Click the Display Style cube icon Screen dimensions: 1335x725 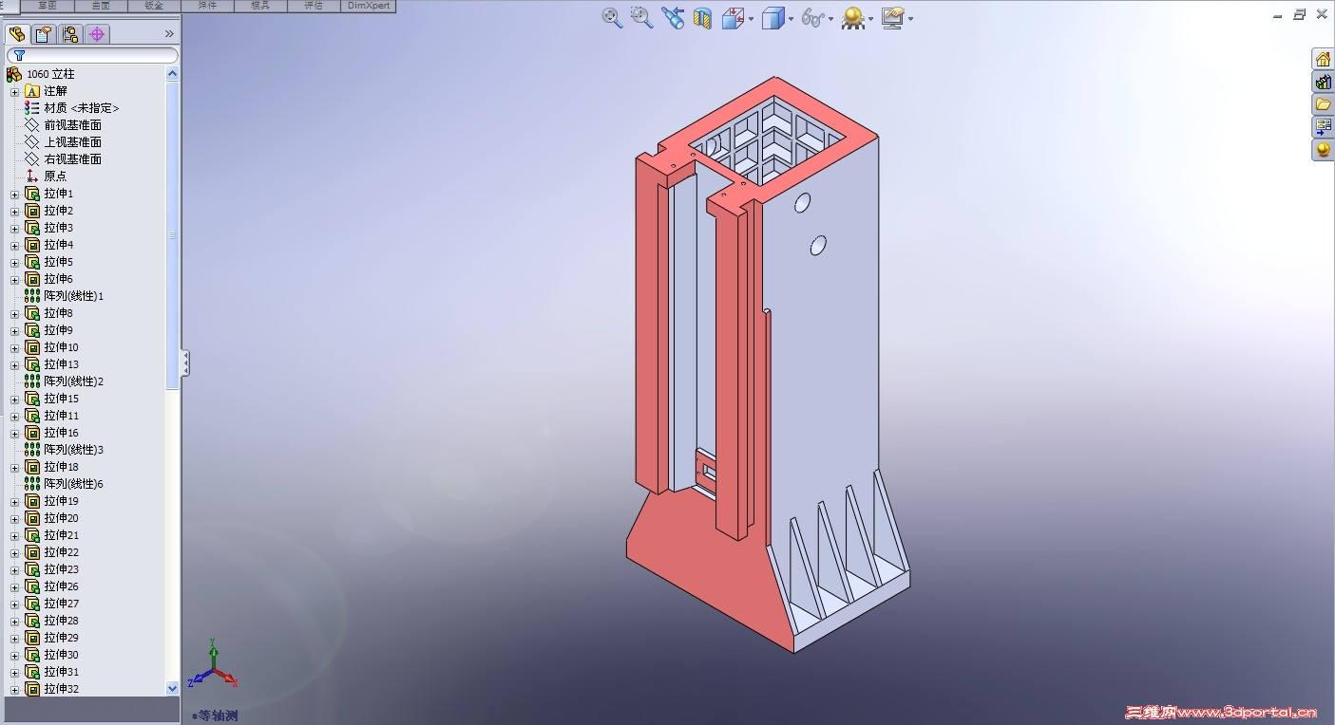tap(772, 17)
